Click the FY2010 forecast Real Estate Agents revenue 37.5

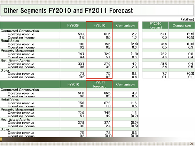click(163, 64)
